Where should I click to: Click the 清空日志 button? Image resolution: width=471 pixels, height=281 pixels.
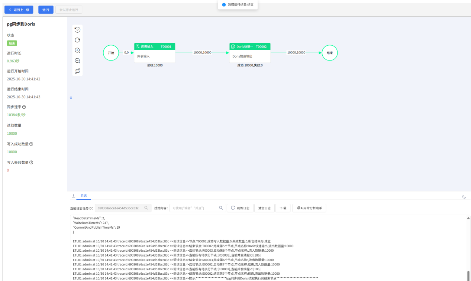265,208
